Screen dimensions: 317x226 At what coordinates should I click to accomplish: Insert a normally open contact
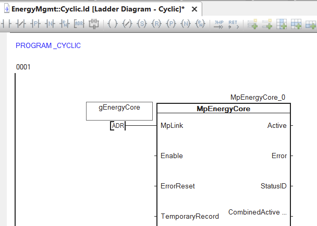(6, 24)
